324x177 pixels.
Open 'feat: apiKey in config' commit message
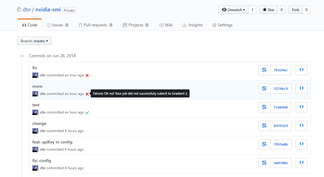[x=52, y=142]
